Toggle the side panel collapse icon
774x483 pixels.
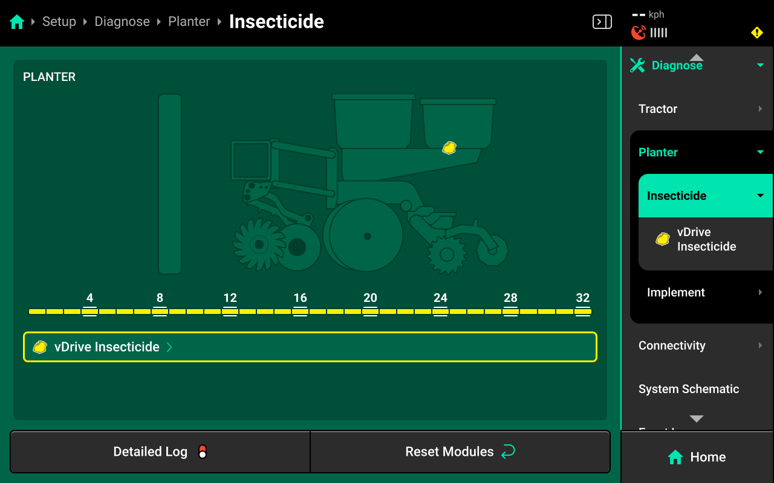tap(602, 22)
